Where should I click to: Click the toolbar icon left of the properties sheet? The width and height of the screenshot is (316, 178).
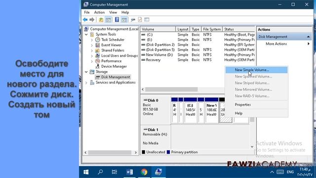click(133, 20)
